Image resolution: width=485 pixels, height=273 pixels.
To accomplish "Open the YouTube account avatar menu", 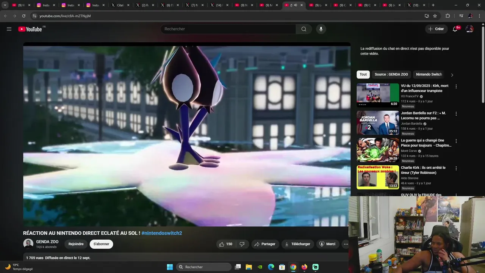I will pyautogui.click(x=469, y=29).
